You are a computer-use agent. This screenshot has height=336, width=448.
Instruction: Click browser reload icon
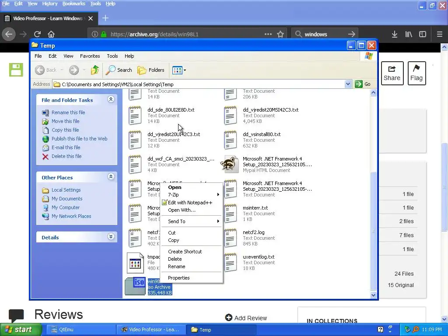pos(37,34)
